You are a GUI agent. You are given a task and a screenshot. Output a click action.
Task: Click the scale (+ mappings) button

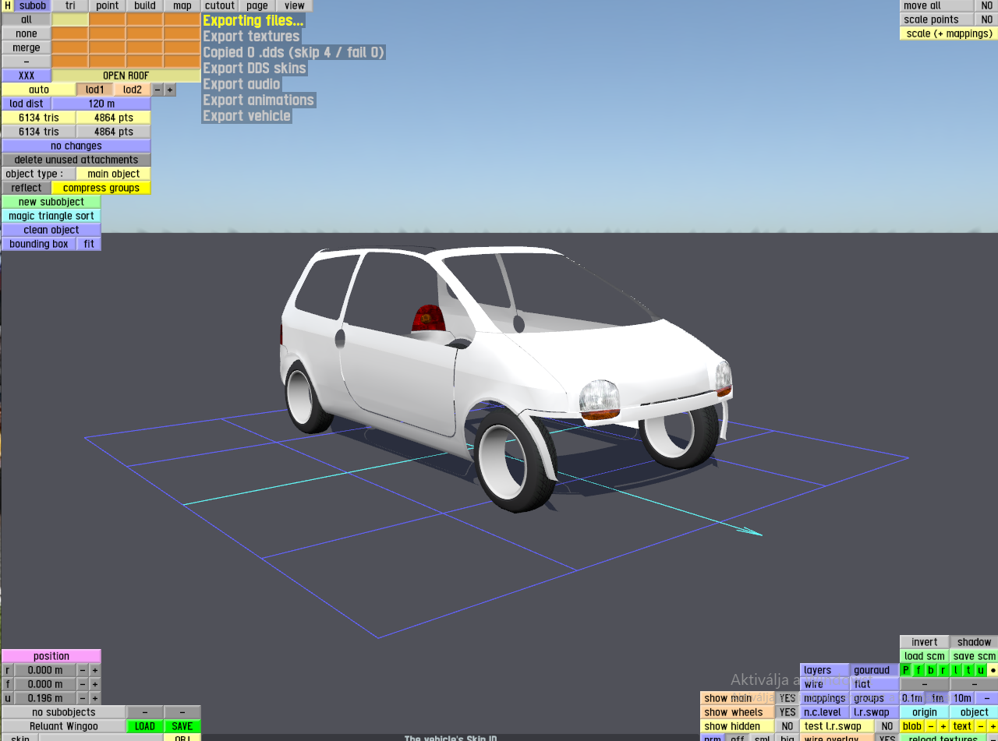(949, 34)
